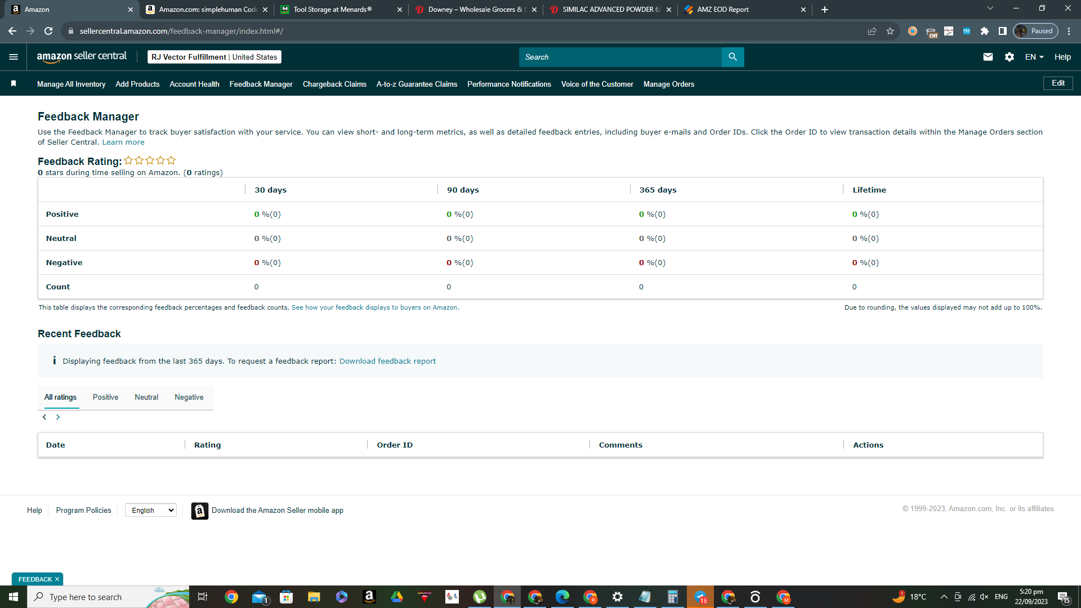This screenshot has height=608, width=1081.
Task: Download the Amazon Seller mobile app link
Action: [x=277, y=511]
